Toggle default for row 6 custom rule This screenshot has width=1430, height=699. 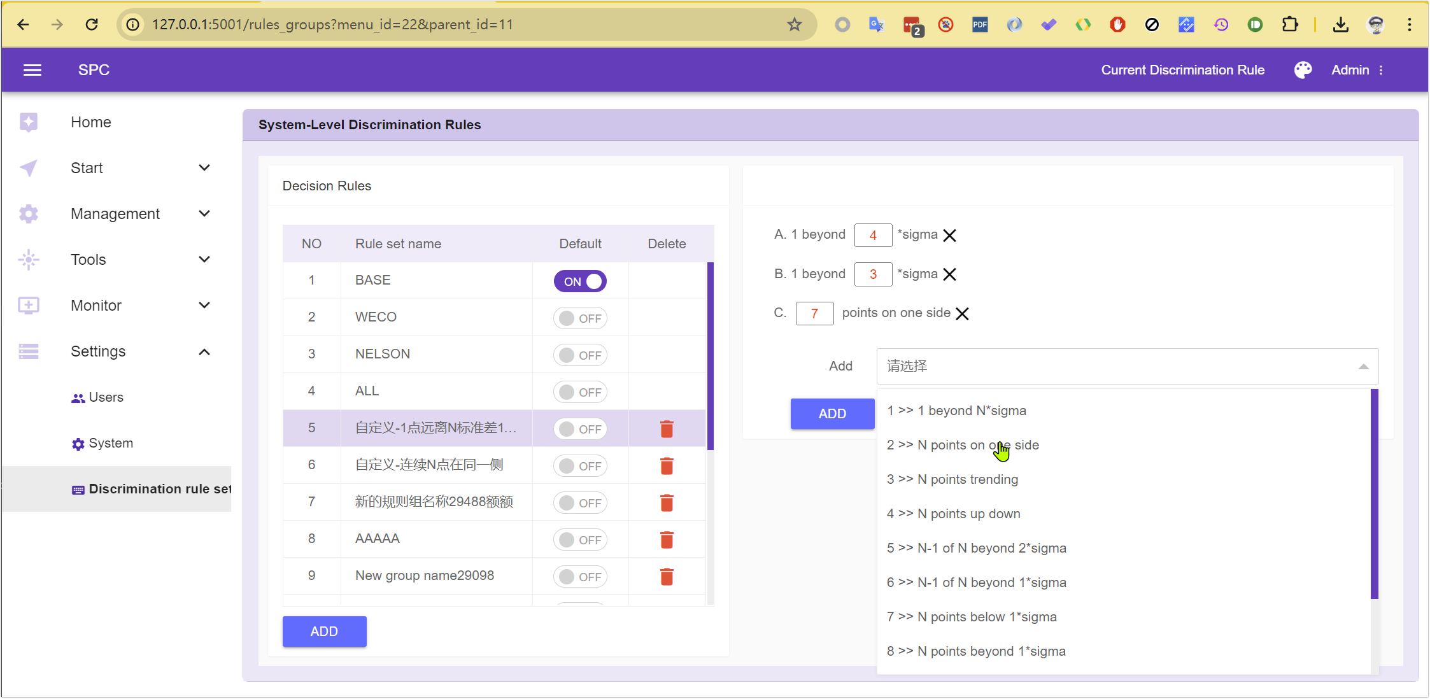580,466
